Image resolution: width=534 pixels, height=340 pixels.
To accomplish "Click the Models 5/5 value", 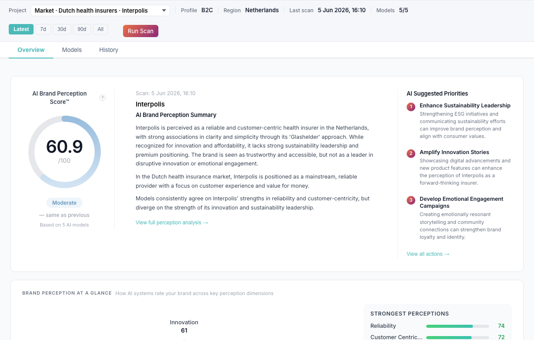I will pos(404,10).
